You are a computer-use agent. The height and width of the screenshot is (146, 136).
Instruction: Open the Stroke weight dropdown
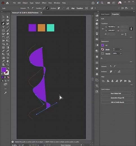tap(121, 49)
